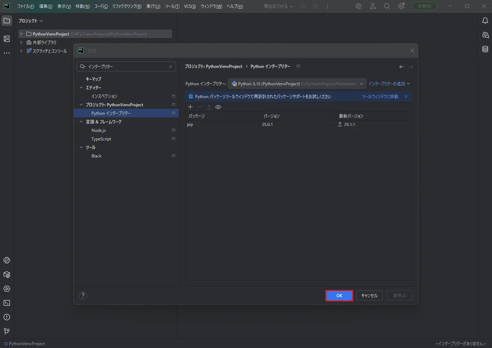This screenshot has height=348, width=492.
Task: Toggle the show early releases eye icon
Action: click(x=218, y=107)
